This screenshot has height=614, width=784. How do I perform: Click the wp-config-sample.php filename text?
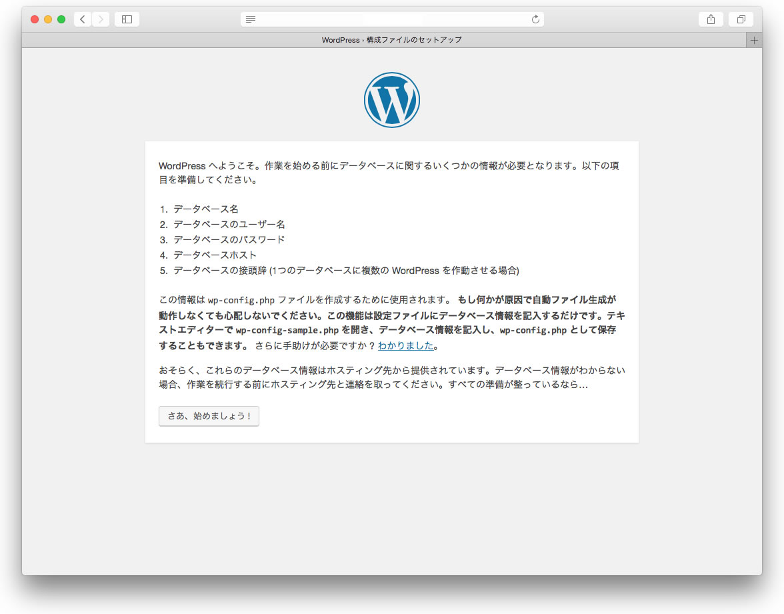click(x=287, y=331)
